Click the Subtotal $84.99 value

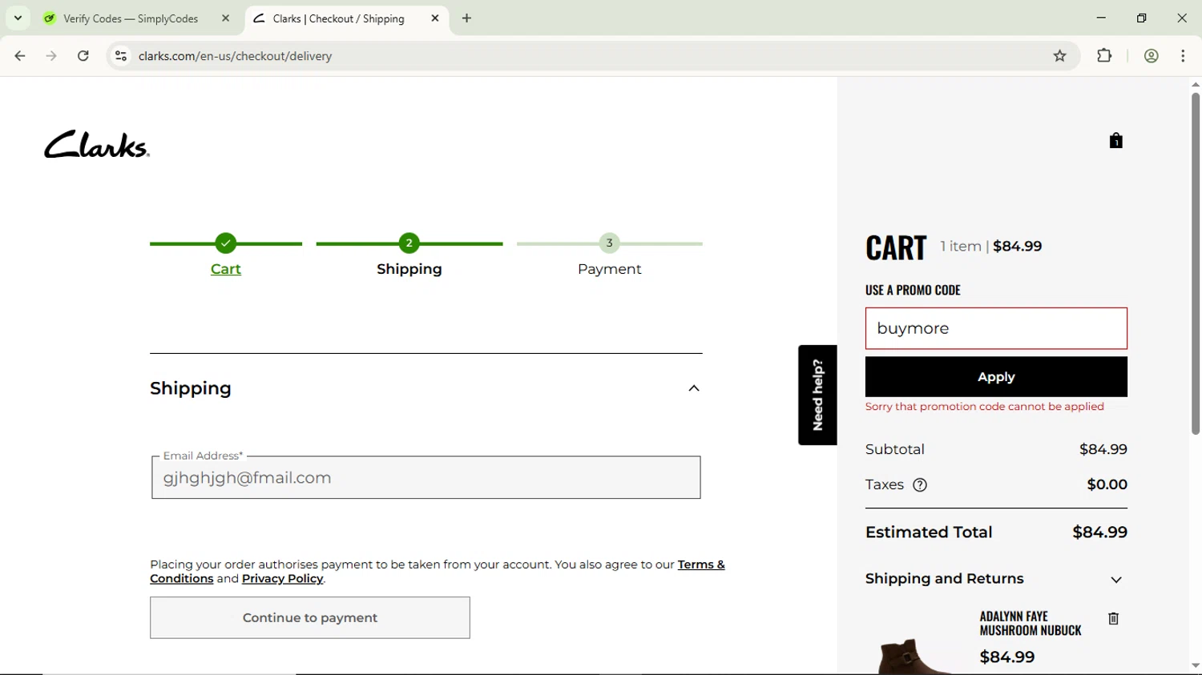point(1103,449)
